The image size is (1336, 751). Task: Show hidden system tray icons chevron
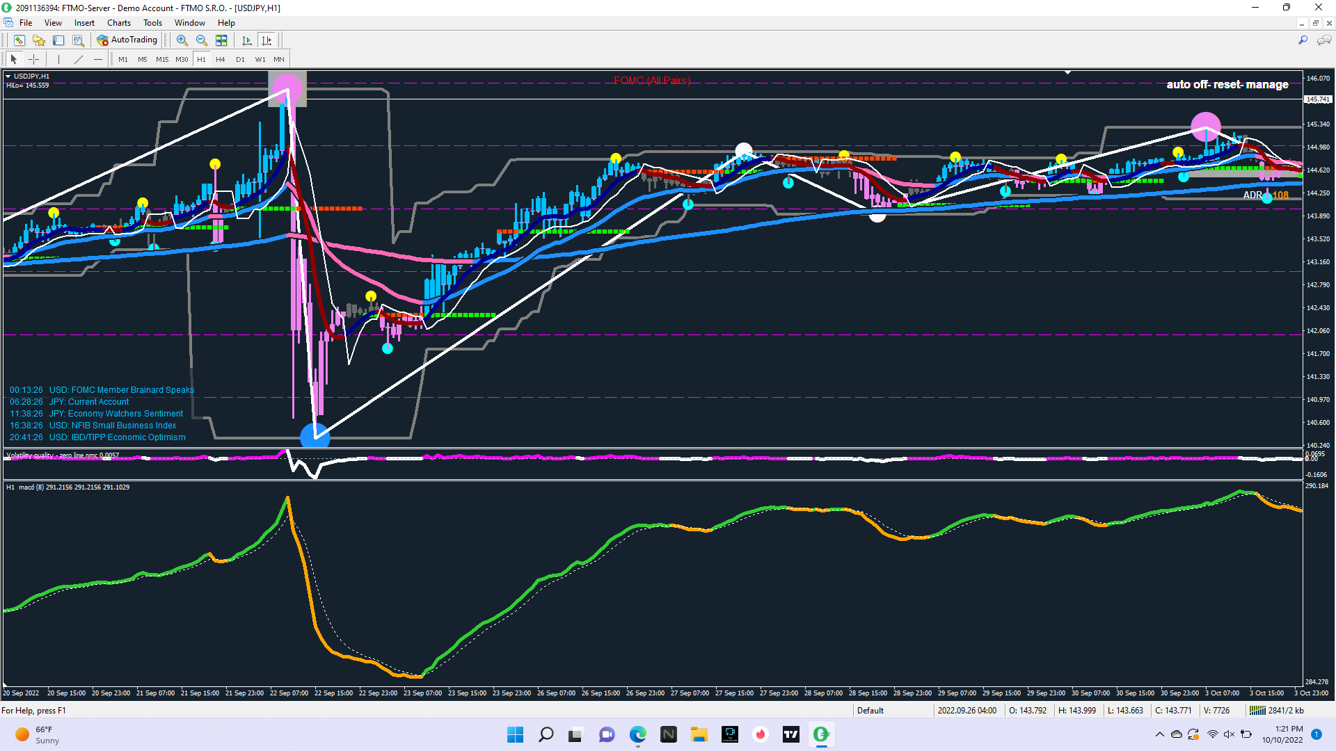(x=1159, y=734)
